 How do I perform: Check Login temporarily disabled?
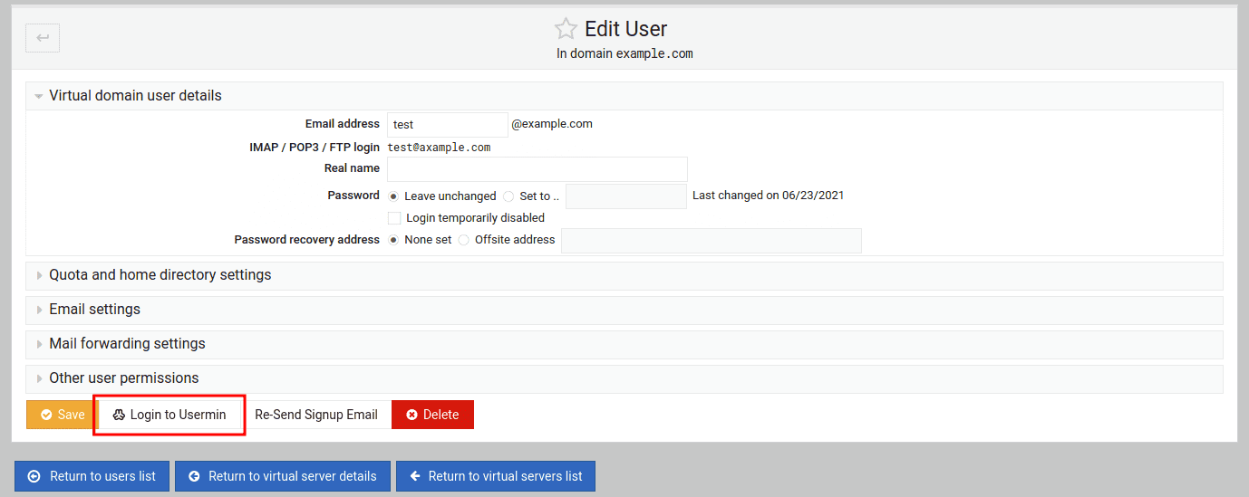pos(394,218)
